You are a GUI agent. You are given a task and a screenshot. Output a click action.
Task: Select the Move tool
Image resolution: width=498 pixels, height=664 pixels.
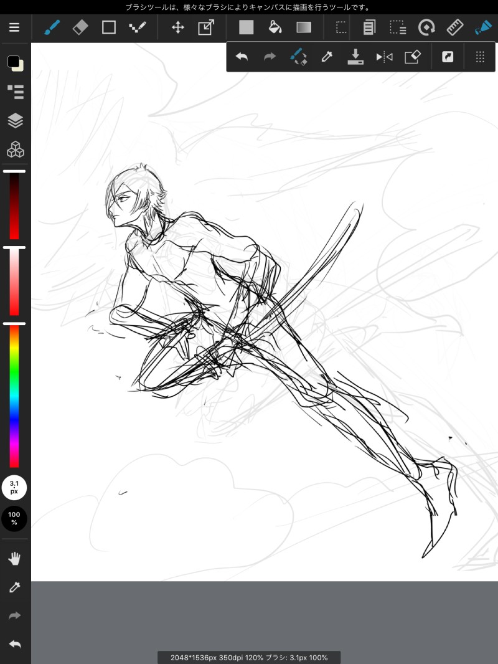(177, 27)
